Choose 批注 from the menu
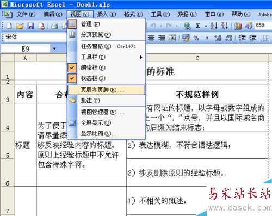The width and height of the screenshot is (272, 216). [106, 101]
